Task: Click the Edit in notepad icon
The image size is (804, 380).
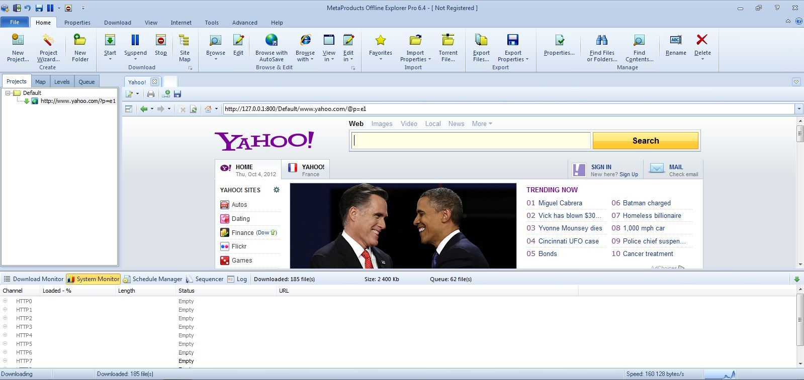Action: click(348, 40)
